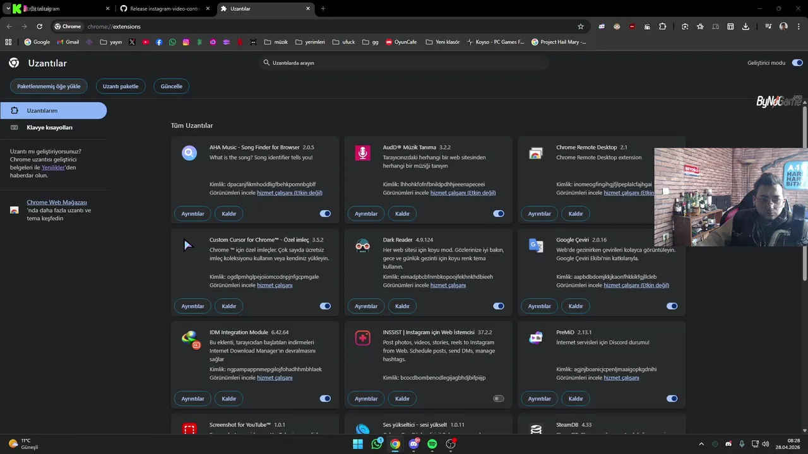Screen dimensions: 808x454
Task: Toggle IDM Integration Module switch
Action: pos(325,399)
